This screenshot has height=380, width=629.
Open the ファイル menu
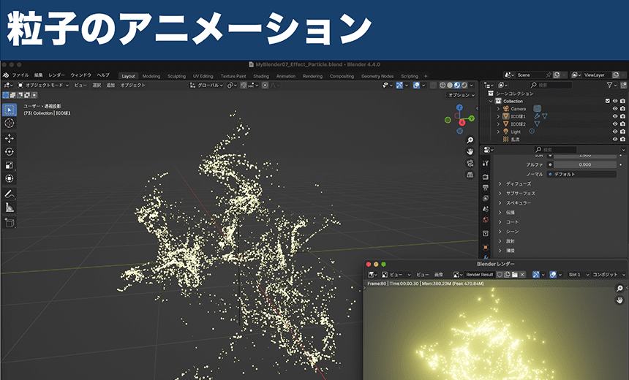coord(20,75)
